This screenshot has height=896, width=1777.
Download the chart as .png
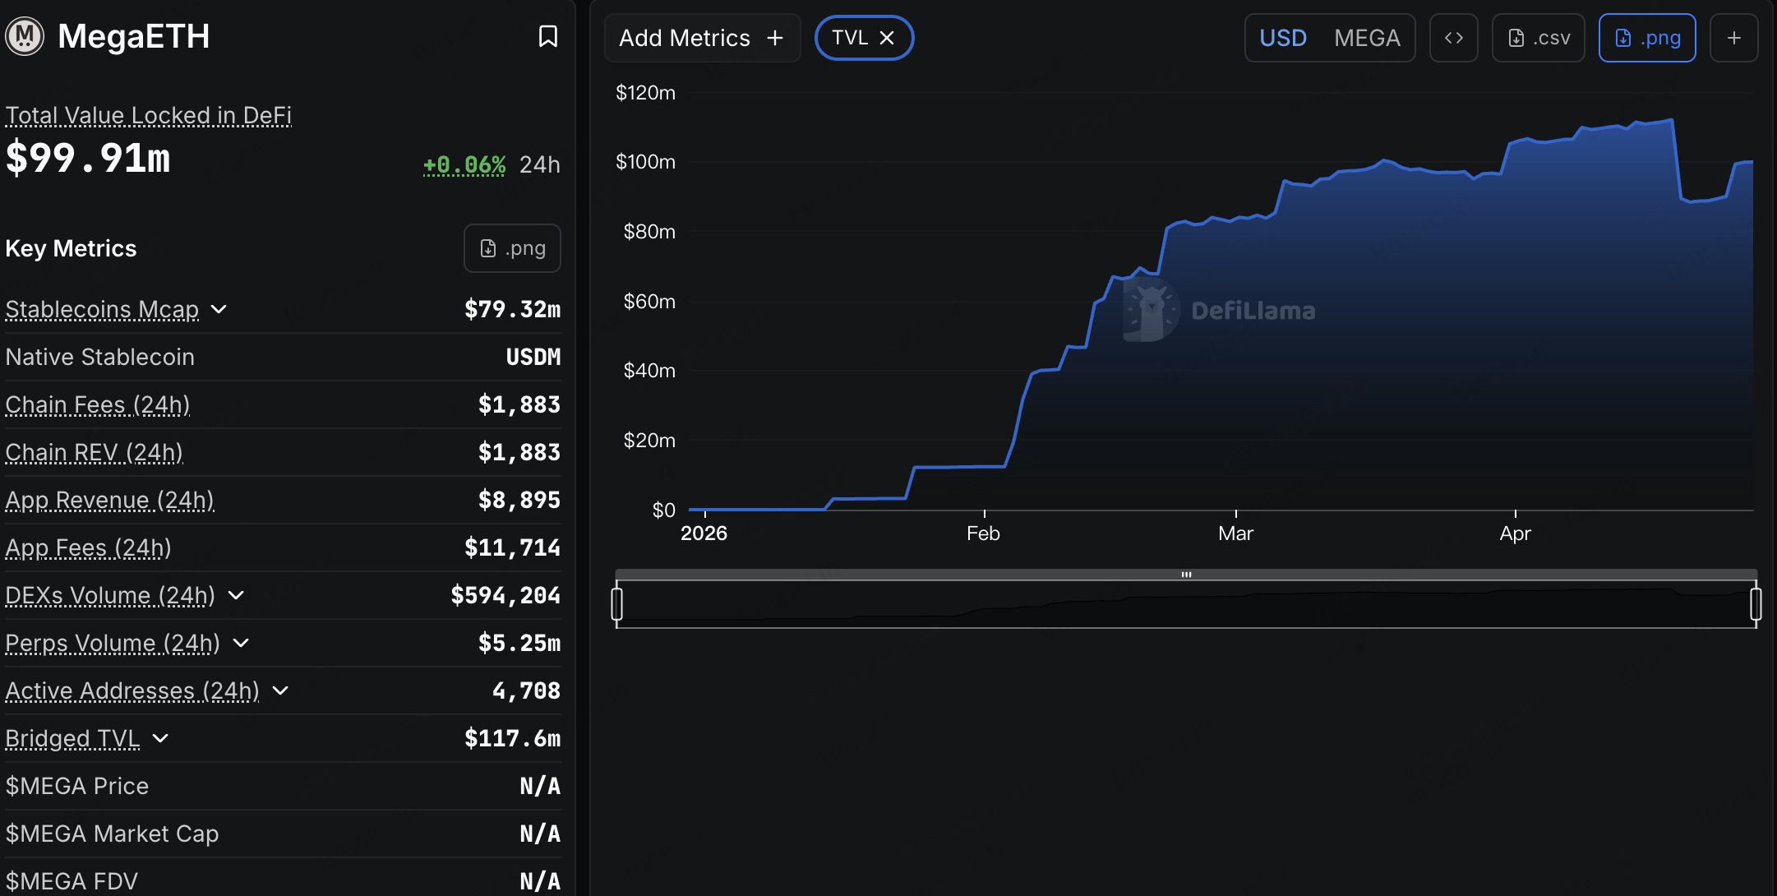click(1646, 38)
